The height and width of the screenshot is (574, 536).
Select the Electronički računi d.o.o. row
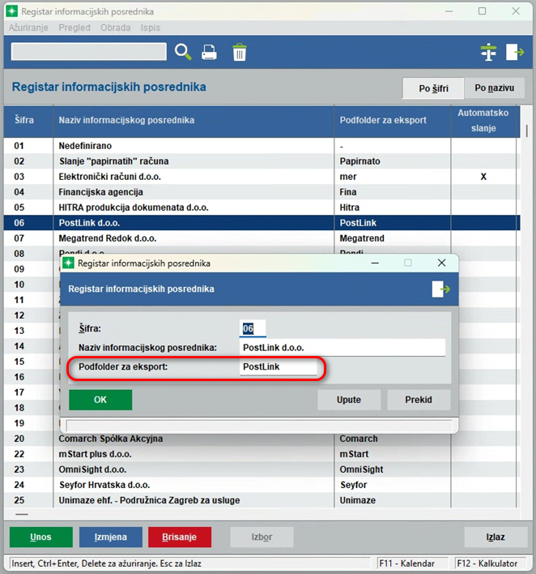(194, 177)
